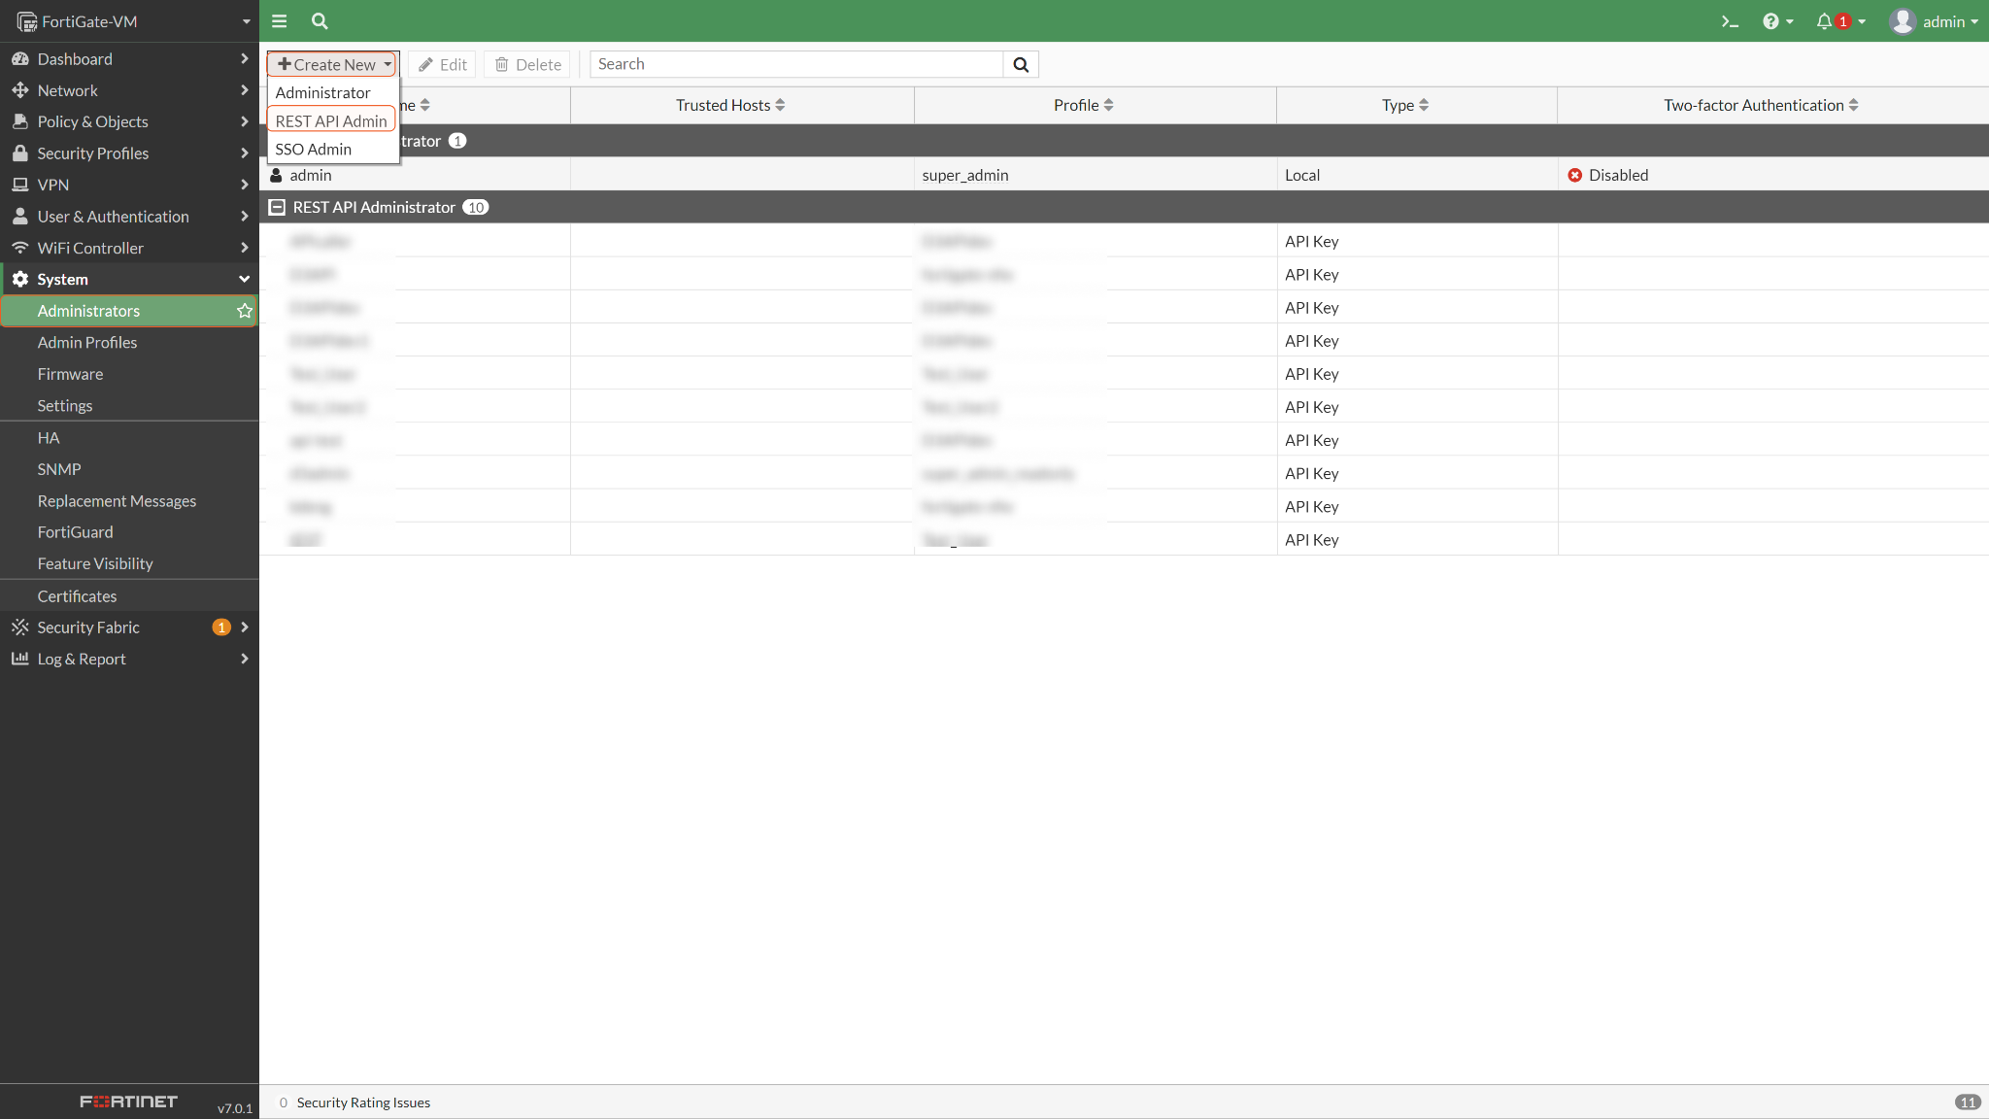Screen dimensions: 1989x1119
Task: Select the Administrators sidebar item
Action: tap(128, 311)
